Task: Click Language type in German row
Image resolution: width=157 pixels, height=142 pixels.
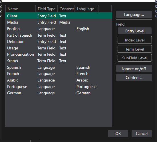Action: point(46,93)
